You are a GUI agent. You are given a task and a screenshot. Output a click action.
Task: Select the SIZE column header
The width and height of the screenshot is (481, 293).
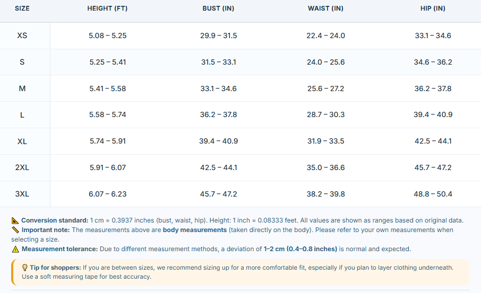click(22, 8)
